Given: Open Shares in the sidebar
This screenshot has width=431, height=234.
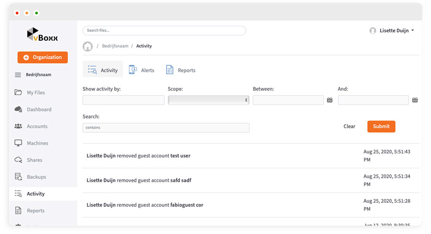Looking at the screenshot, I should coord(34,160).
